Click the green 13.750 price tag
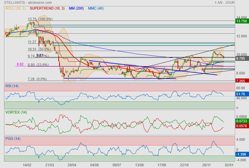This screenshot has width=249, height=168. click(x=241, y=21)
